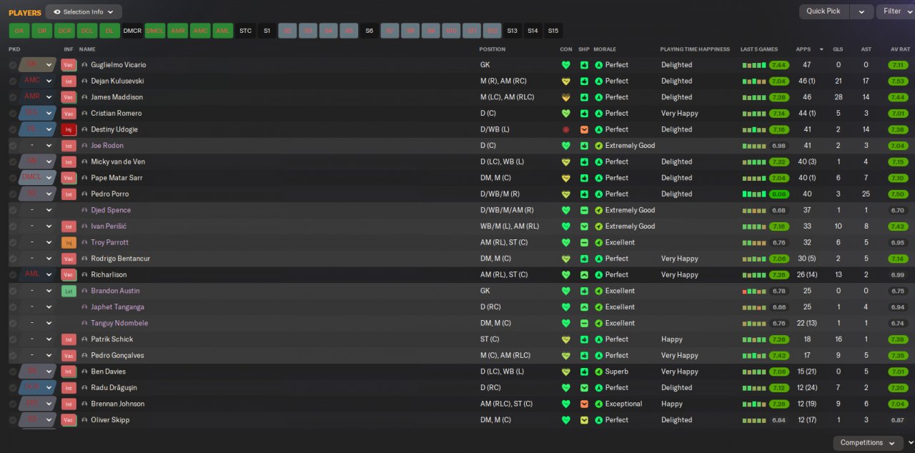Click morale icon for Joe Rodon

pyautogui.click(x=599, y=146)
